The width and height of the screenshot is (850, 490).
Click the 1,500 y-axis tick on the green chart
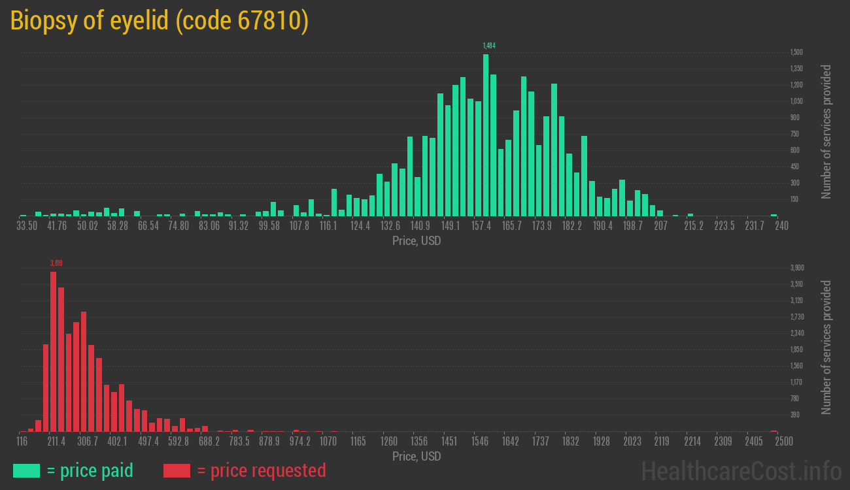796,52
